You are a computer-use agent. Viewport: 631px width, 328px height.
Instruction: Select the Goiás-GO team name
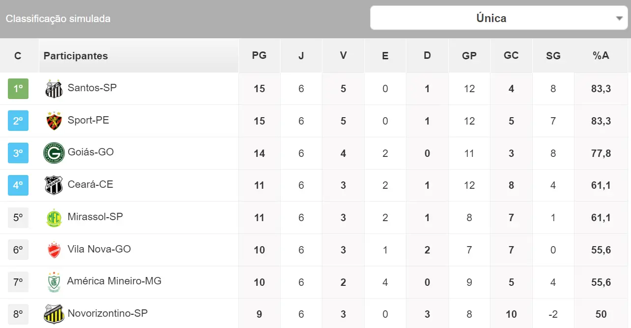tap(90, 152)
